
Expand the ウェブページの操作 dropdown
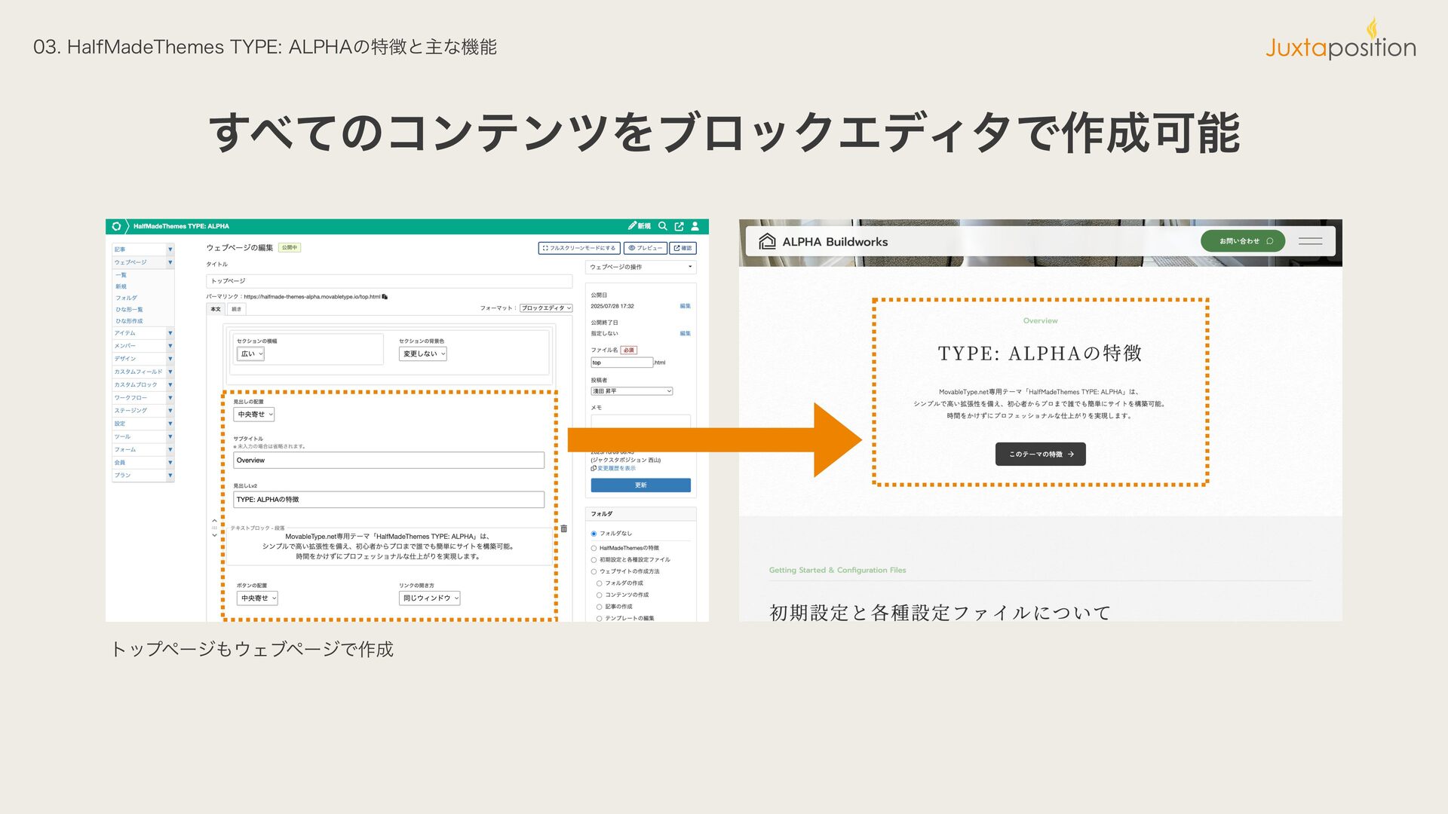640,267
